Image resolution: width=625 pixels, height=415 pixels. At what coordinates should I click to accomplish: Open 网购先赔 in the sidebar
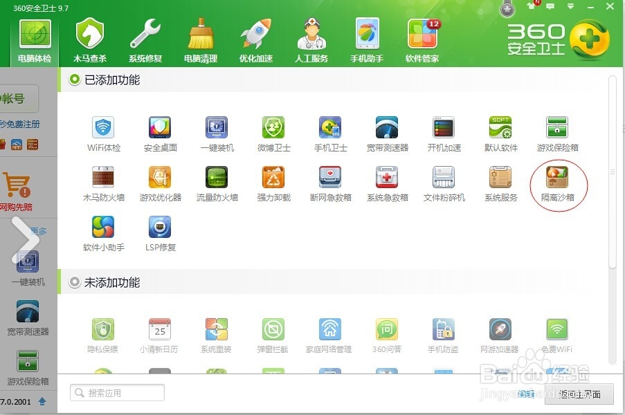click(17, 191)
